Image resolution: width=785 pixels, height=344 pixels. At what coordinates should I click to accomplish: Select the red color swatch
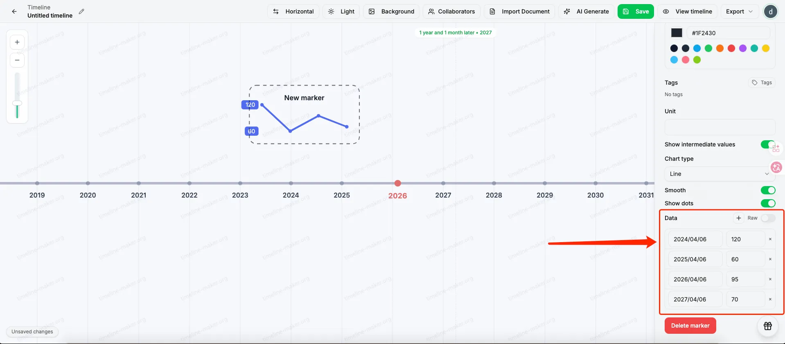[x=731, y=48]
